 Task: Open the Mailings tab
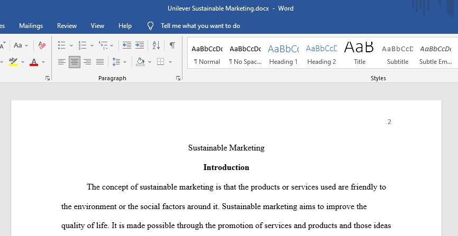click(x=31, y=26)
